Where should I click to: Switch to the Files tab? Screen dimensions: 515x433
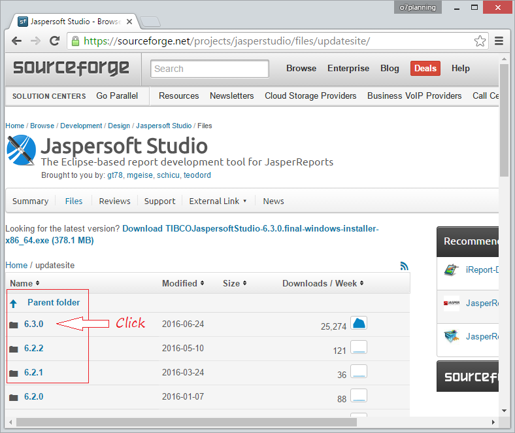coord(74,201)
